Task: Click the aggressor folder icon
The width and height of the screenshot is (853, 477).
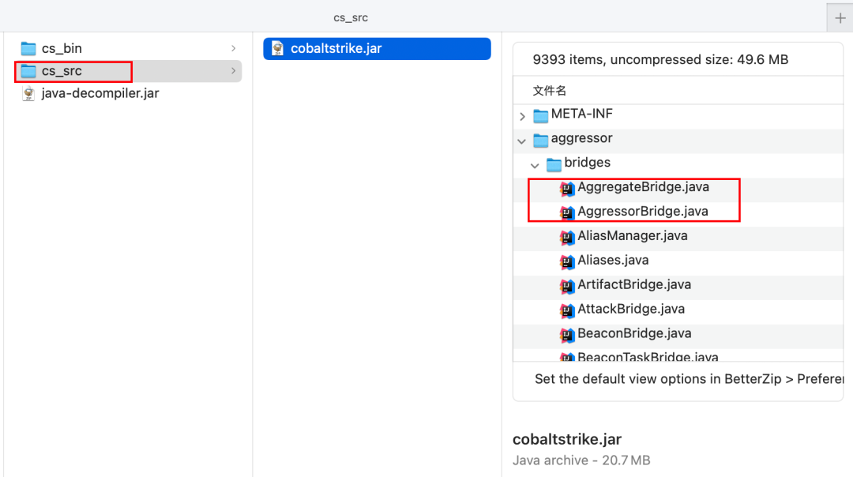Action: click(540, 140)
